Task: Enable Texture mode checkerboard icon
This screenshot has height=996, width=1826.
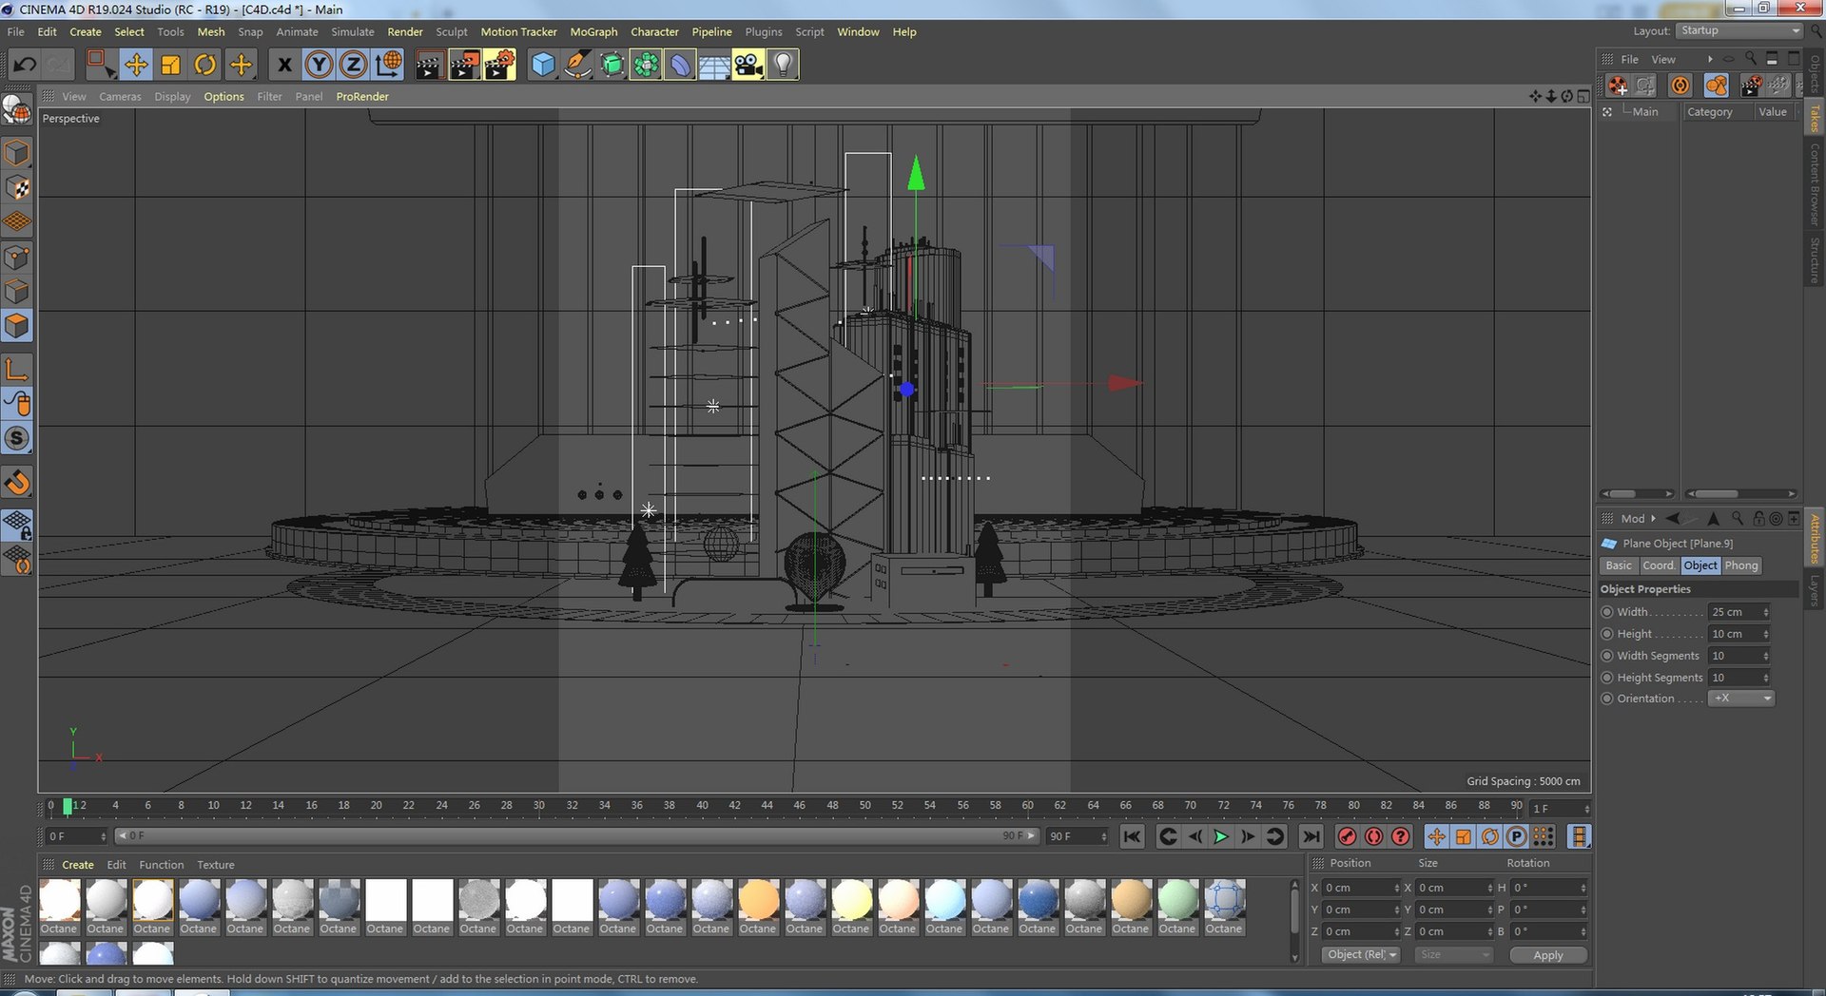Action: click(17, 188)
